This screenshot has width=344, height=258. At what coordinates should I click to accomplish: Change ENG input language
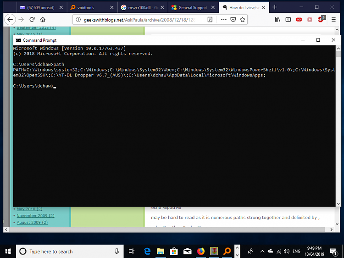(296, 251)
